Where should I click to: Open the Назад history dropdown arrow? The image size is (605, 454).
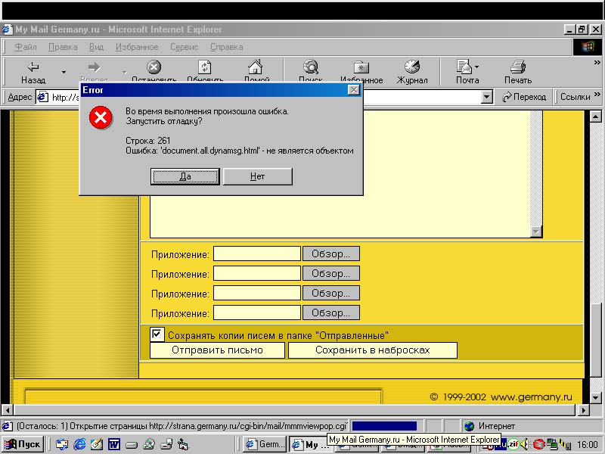click(64, 73)
